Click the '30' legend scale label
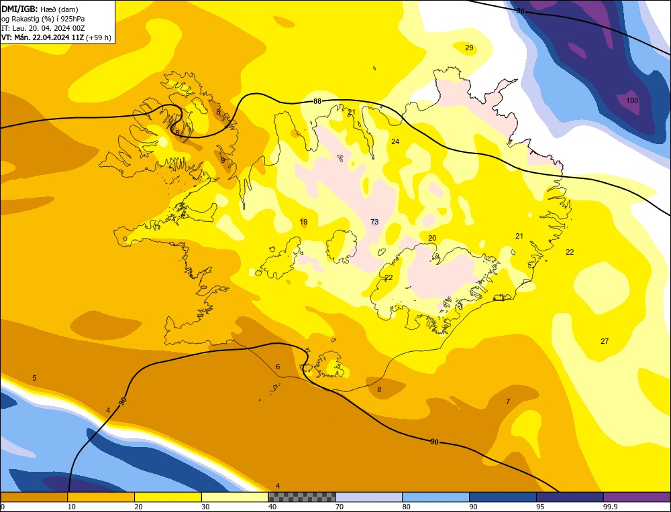This screenshot has height=512, width=671. (205, 507)
